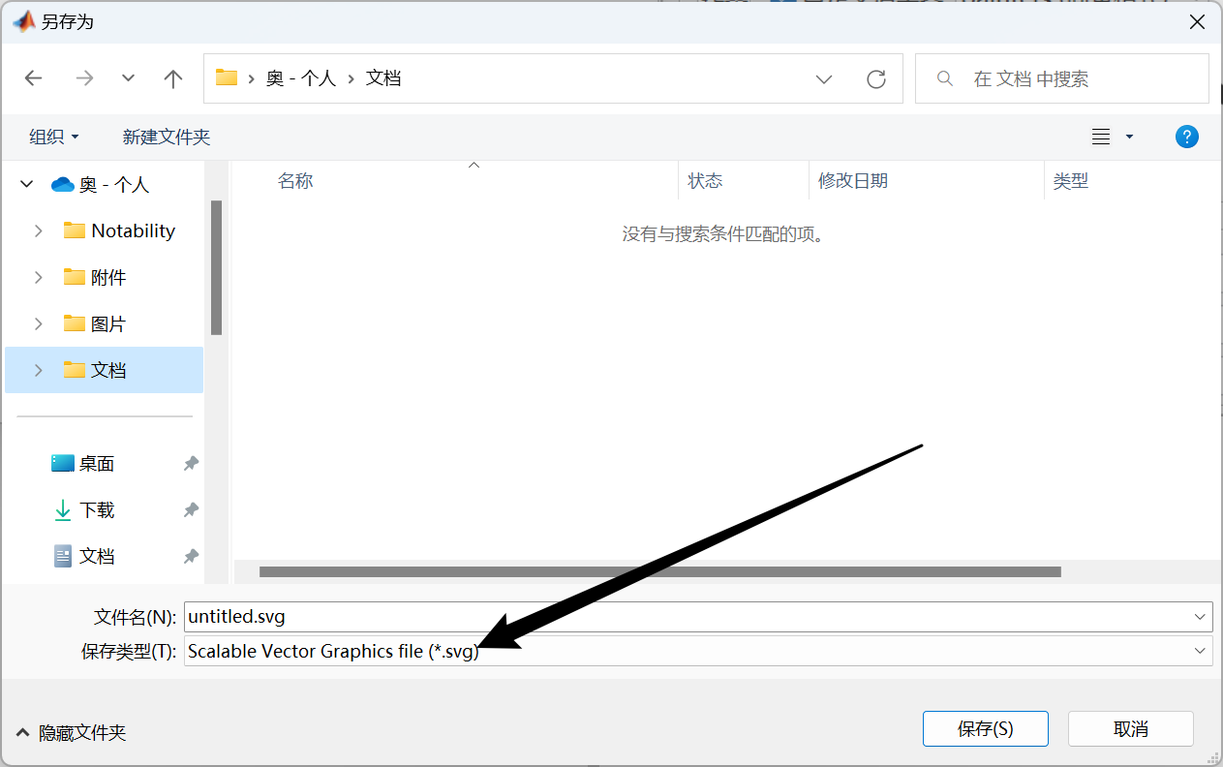Open the help button
The width and height of the screenshot is (1223, 767).
1187,136
